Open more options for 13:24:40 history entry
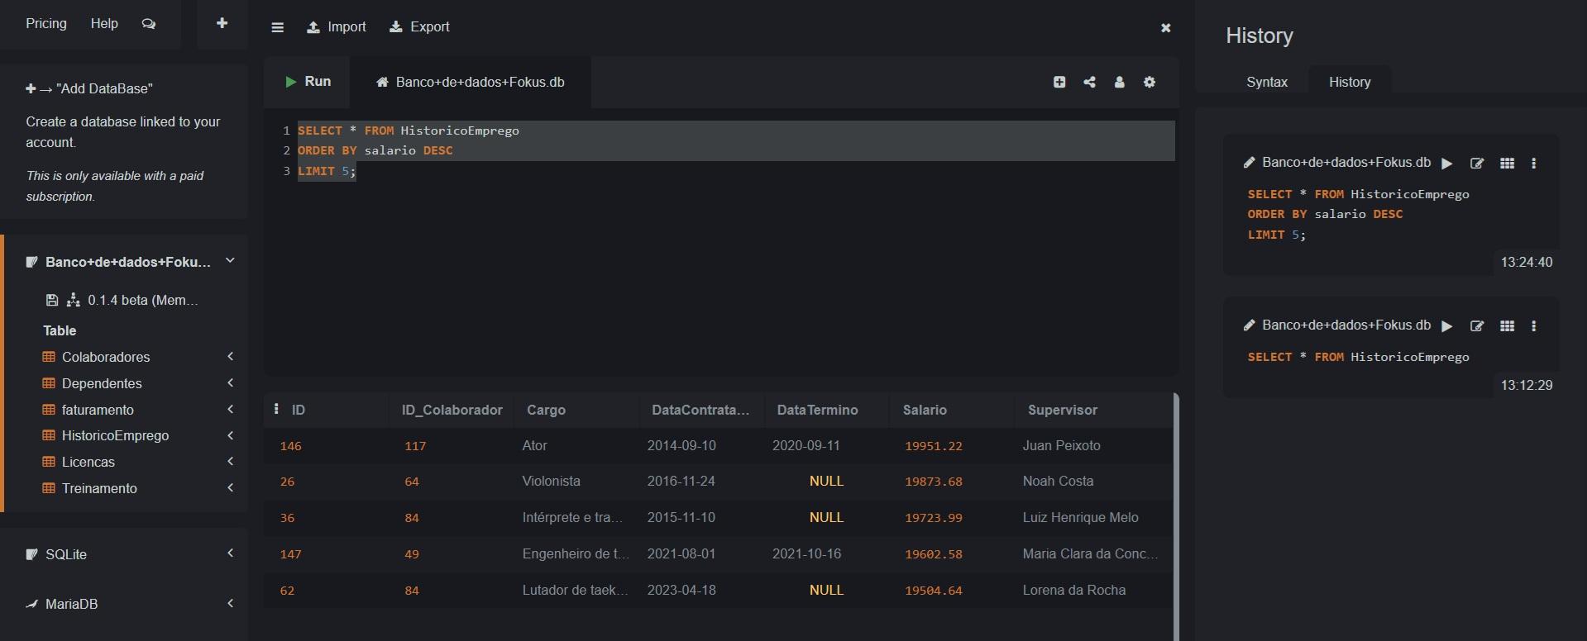This screenshot has width=1587, height=641. click(1534, 164)
